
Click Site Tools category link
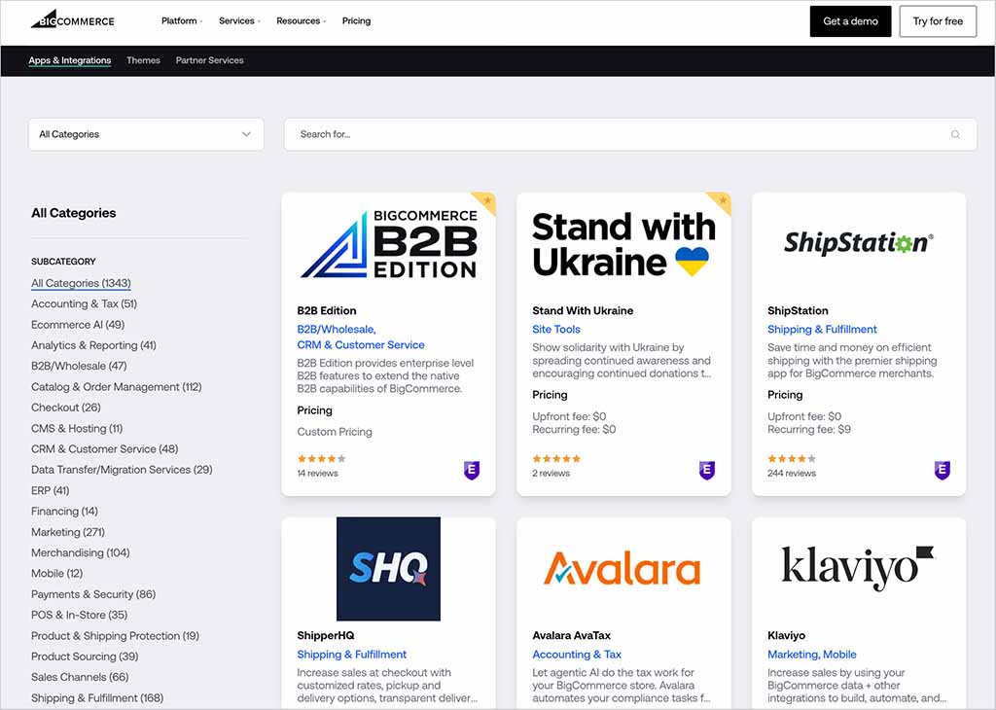point(556,329)
